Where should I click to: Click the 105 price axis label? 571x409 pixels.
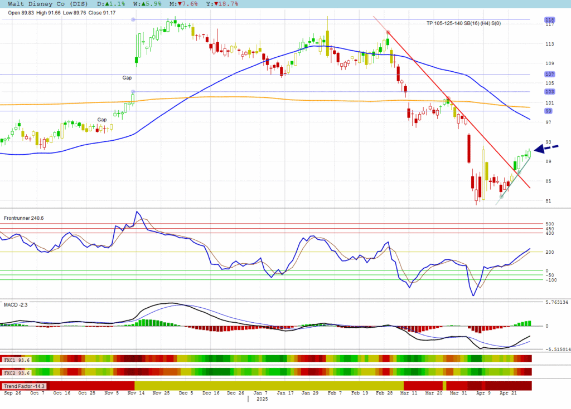point(549,83)
